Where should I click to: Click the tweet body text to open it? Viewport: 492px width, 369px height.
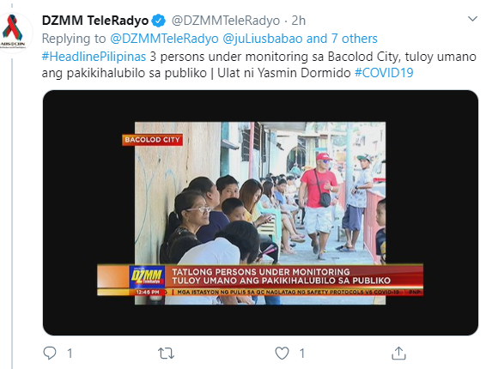pyautogui.click(x=259, y=65)
